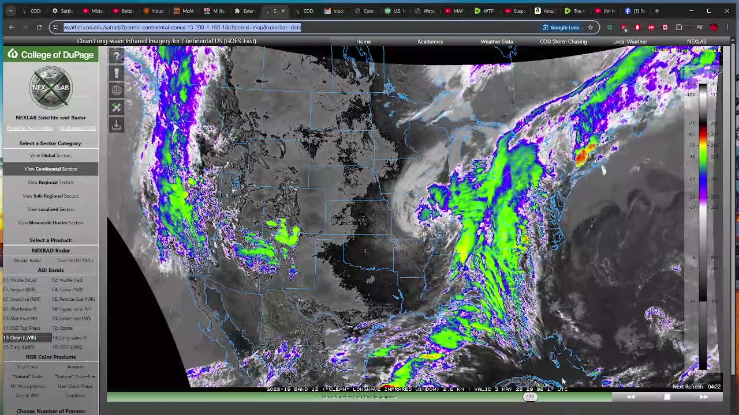The width and height of the screenshot is (739, 415).
Task: Select band 05: Snow/Ice (NIR)
Action: 22,300
